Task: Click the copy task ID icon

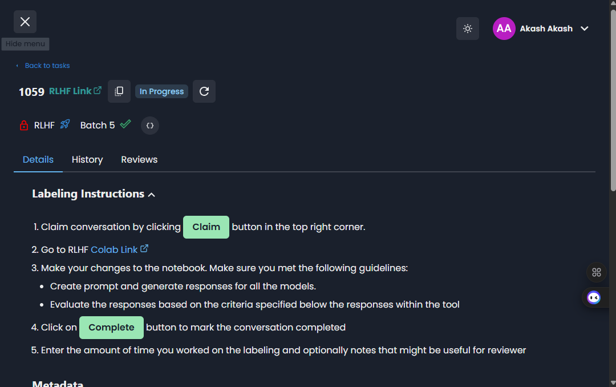Action: (119, 91)
